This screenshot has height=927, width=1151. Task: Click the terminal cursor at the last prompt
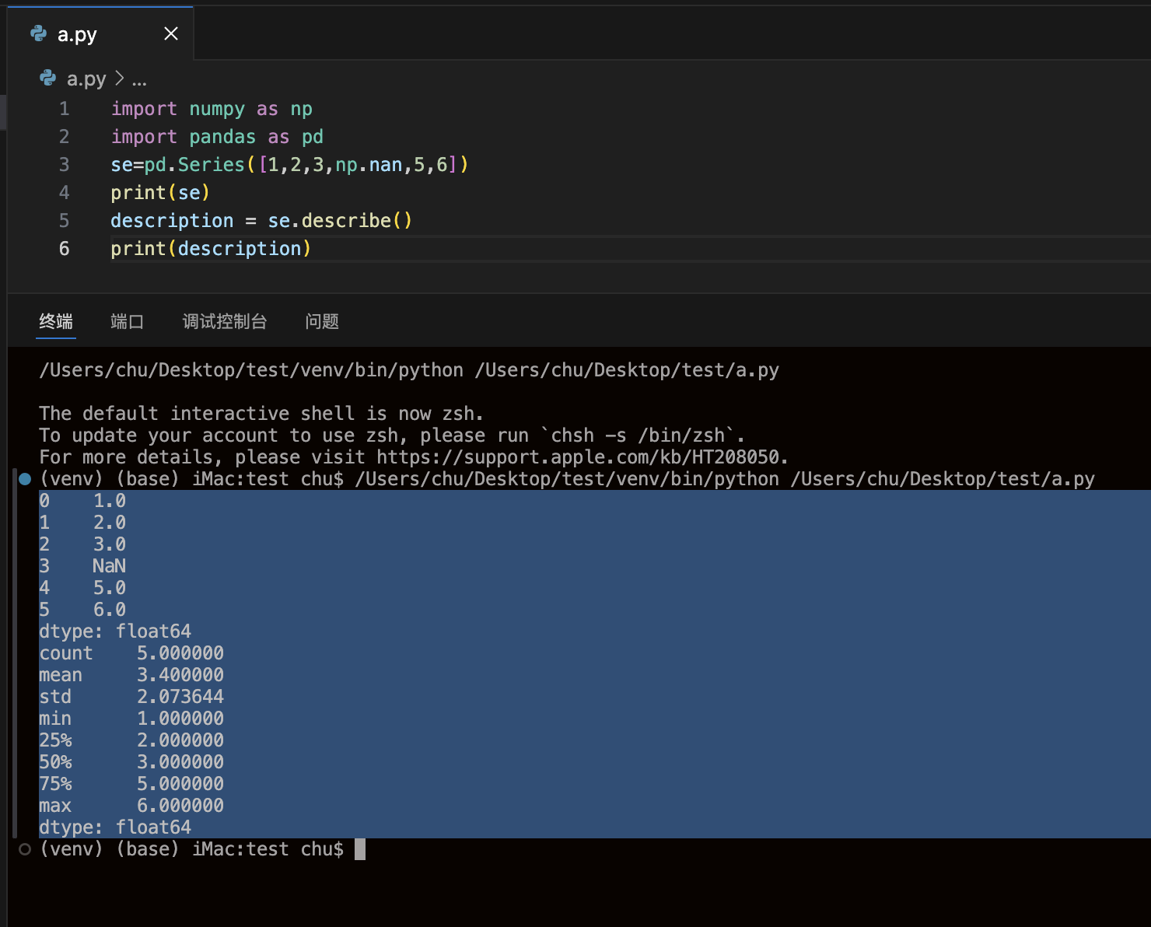(359, 849)
